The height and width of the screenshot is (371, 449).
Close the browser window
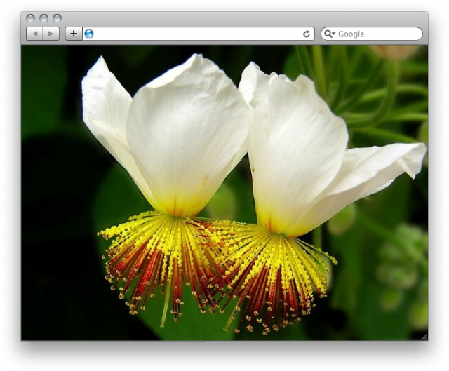30,18
